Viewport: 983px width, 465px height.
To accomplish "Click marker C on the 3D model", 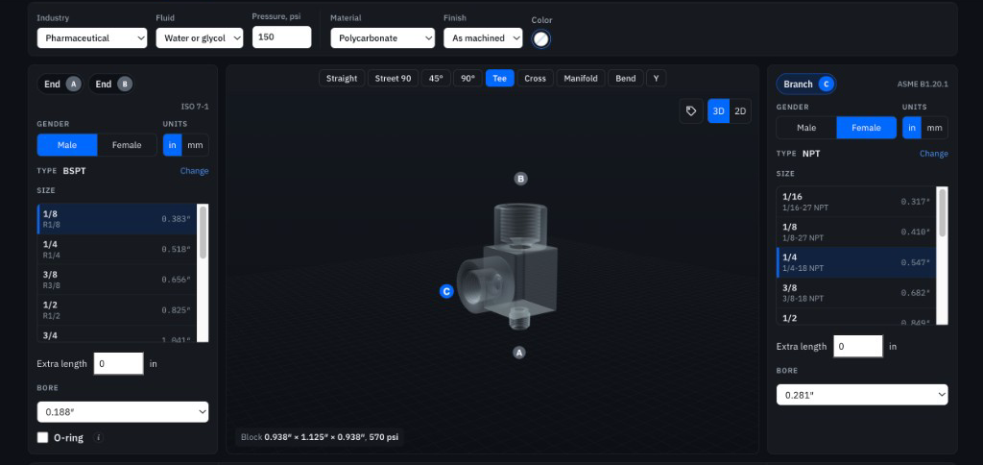I will pos(446,291).
